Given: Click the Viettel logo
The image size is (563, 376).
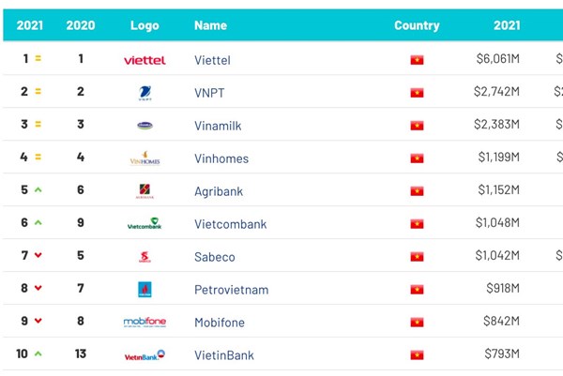Looking at the screenshot, I should coord(145,60).
